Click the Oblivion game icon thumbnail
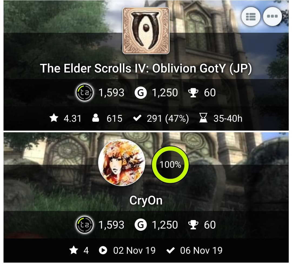292x271 pixels. coord(146,31)
